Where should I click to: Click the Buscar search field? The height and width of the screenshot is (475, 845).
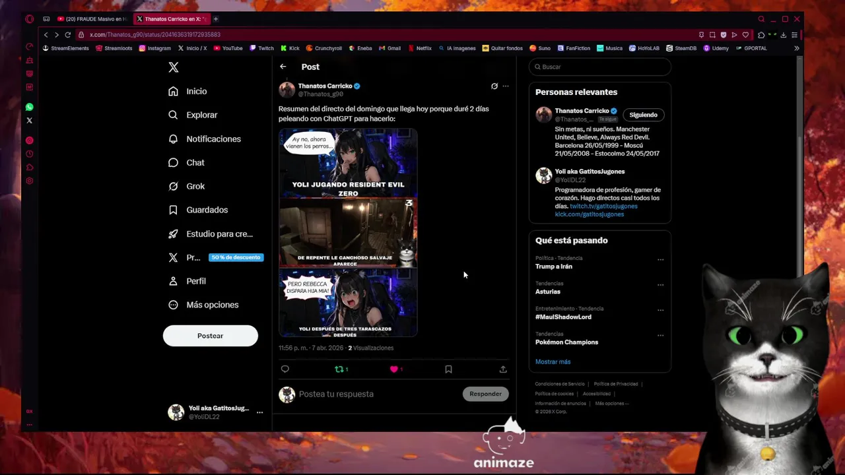point(600,67)
